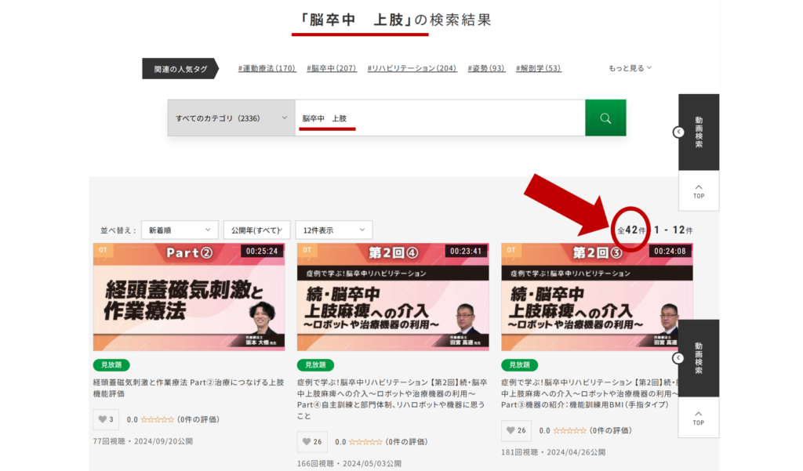Open the 12件表示 display count dropdown

[334, 230]
